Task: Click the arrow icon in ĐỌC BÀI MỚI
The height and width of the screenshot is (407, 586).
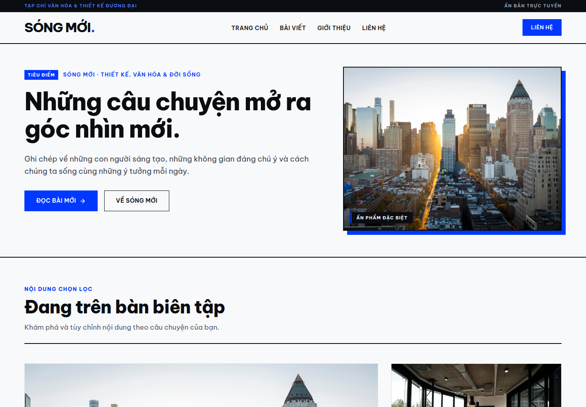Action: (83, 201)
